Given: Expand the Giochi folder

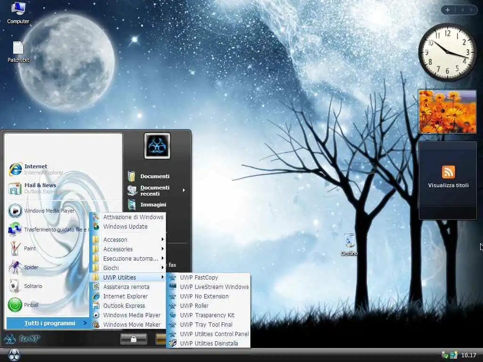Looking at the screenshot, I should (128, 268).
